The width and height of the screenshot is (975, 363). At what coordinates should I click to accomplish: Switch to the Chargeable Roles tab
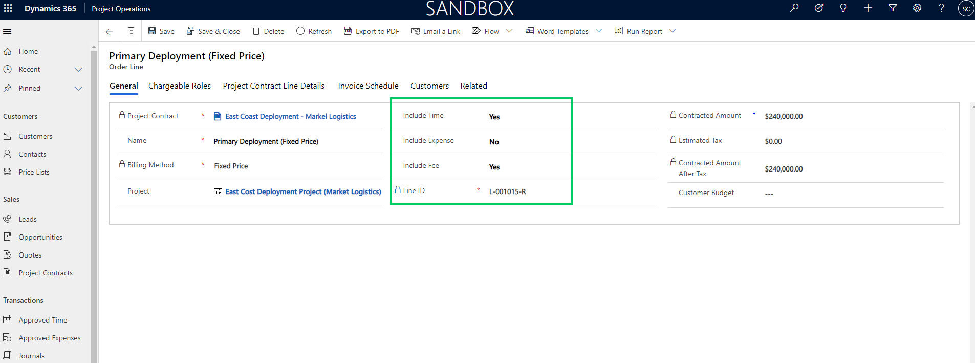click(180, 86)
